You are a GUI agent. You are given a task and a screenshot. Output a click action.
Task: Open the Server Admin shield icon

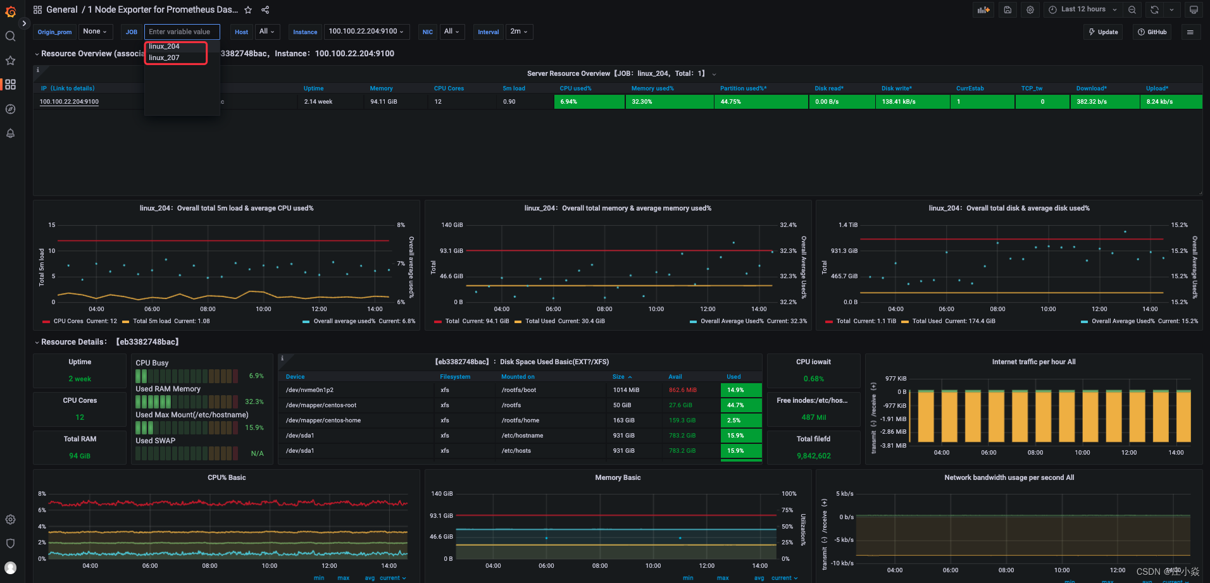10,543
